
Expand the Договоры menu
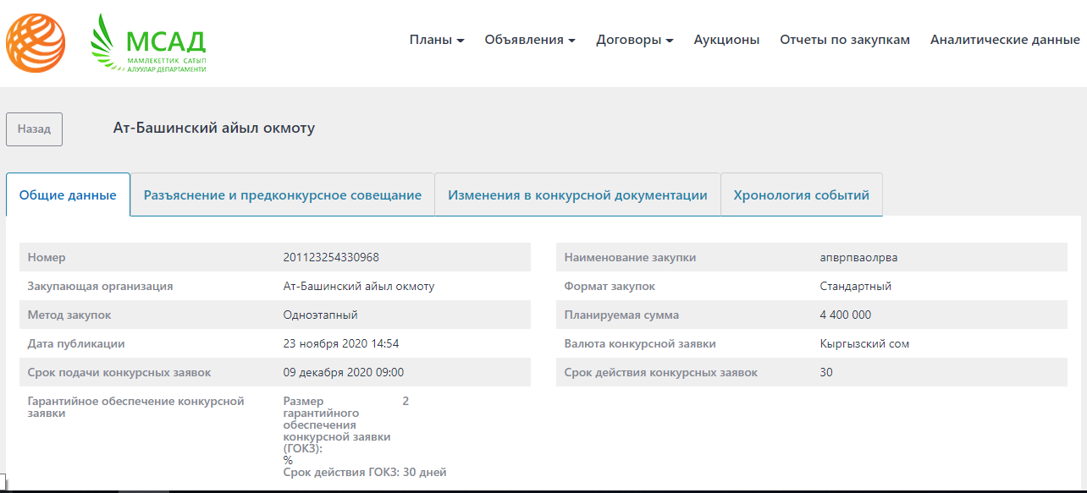click(634, 40)
